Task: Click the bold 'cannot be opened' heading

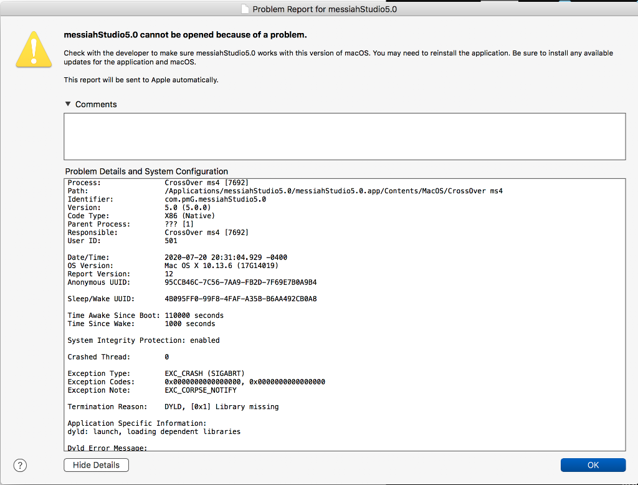Action: [185, 35]
